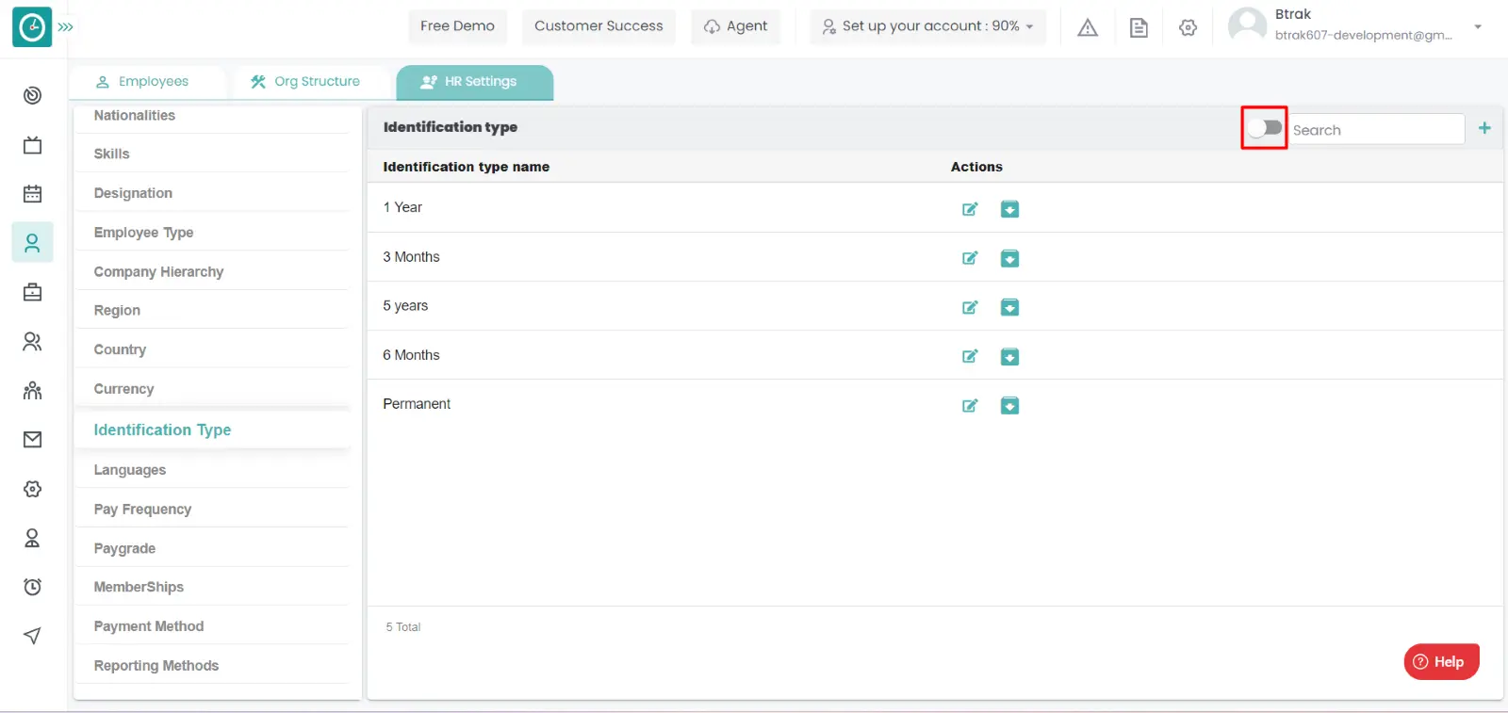The image size is (1508, 713).
Task: Archive the 6 Months row
Action: point(1009,356)
